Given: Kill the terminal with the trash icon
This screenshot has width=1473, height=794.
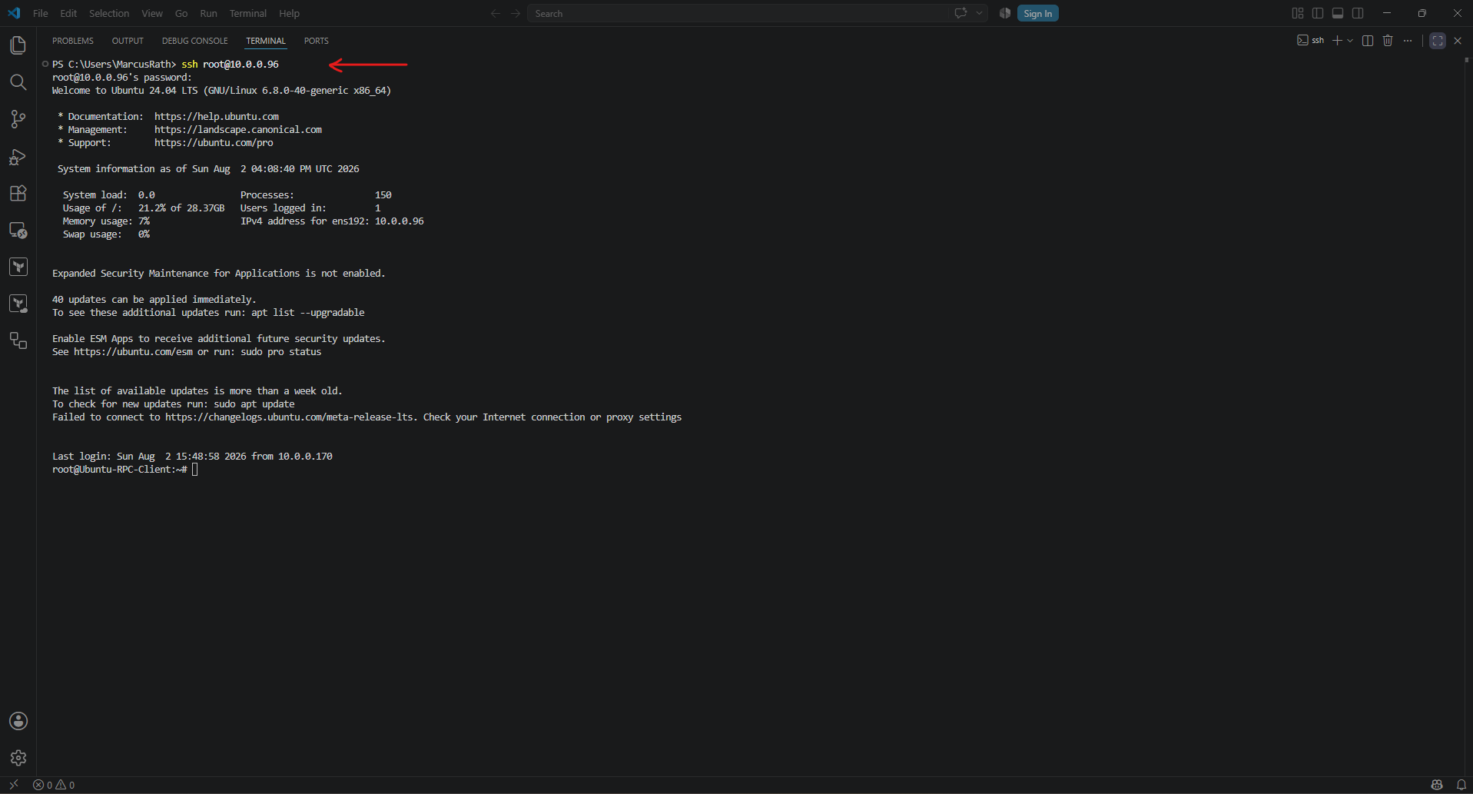Looking at the screenshot, I should [1388, 41].
